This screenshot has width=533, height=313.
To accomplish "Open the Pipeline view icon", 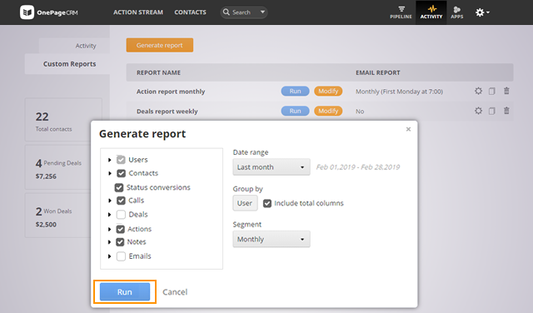I will point(401,12).
